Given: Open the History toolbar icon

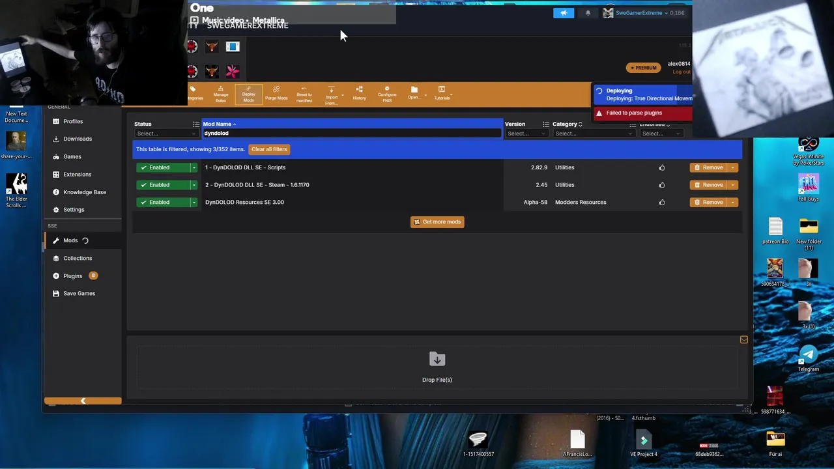Looking at the screenshot, I should tap(359, 94).
